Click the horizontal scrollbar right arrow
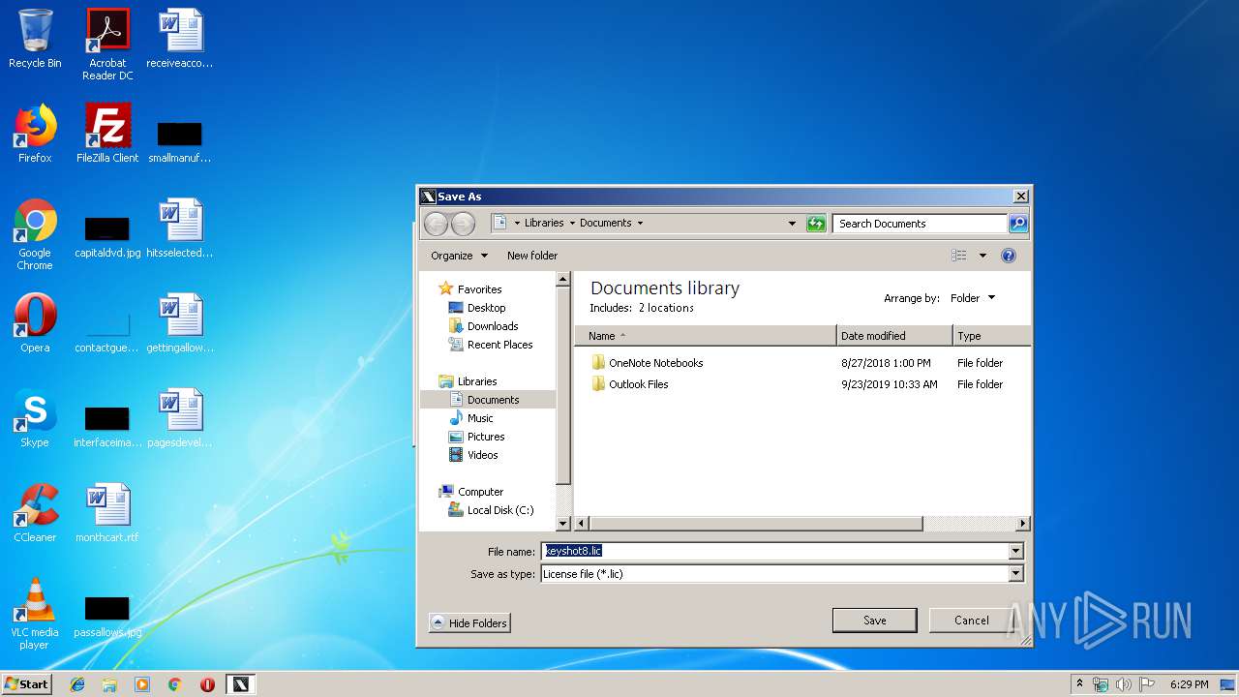Screen dimensions: 1239x697 [1022, 524]
